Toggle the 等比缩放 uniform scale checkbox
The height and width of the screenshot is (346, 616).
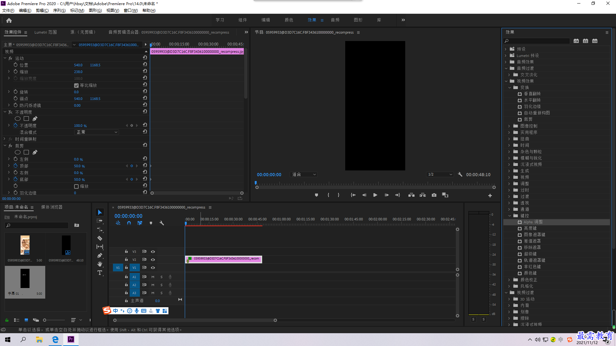[x=76, y=86]
